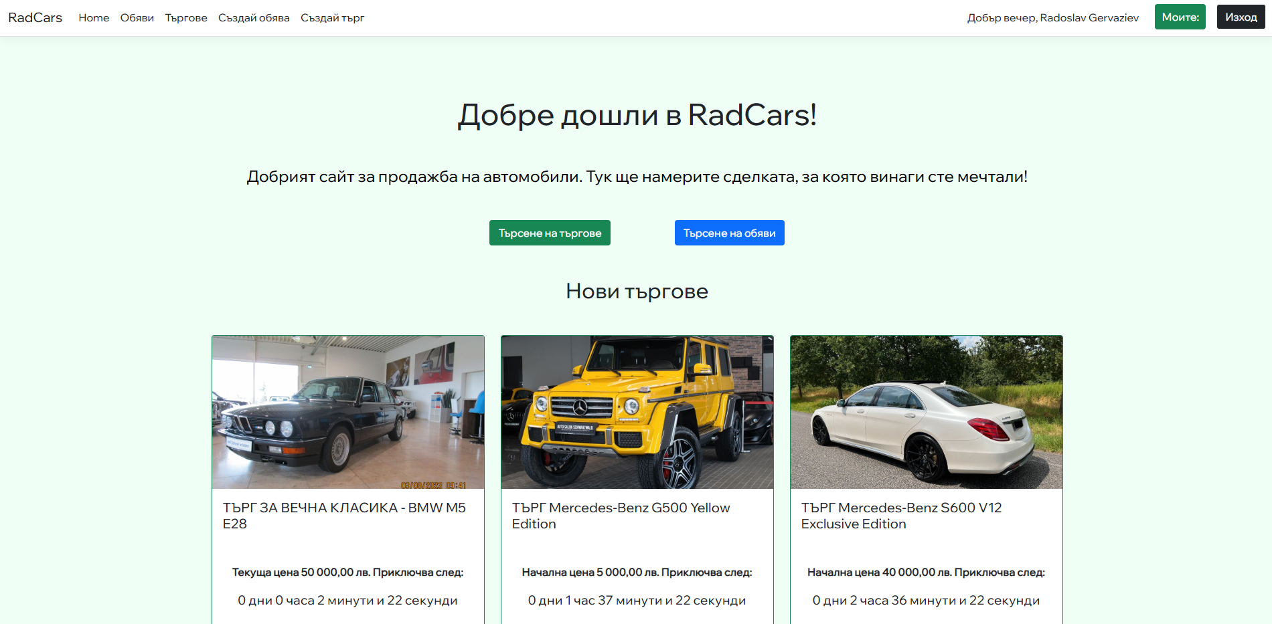Open the Home page from the navigation bar
Screen dimensions: 1272x624
[94, 18]
